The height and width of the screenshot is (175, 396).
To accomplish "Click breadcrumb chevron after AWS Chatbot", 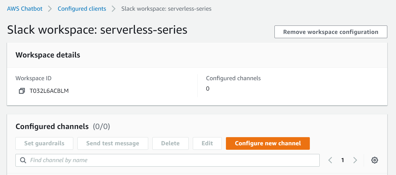I will [x=50, y=9].
